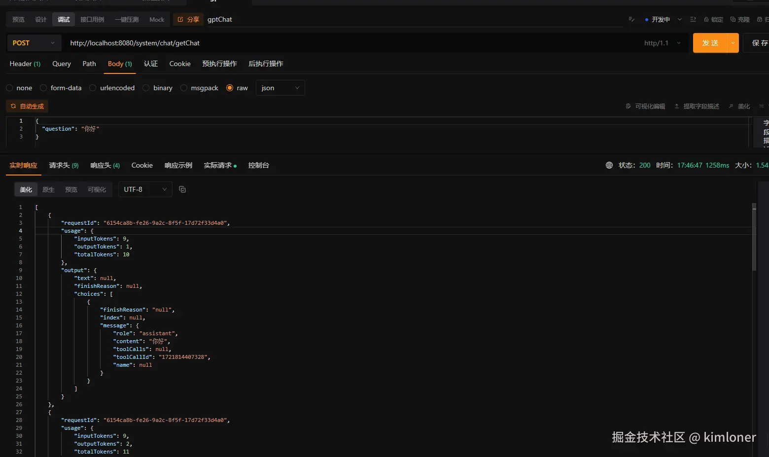Image resolution: width=769 pixels, height=457 pixels.
Task: Open the Mock tab
Action: [x=157, y=19]
